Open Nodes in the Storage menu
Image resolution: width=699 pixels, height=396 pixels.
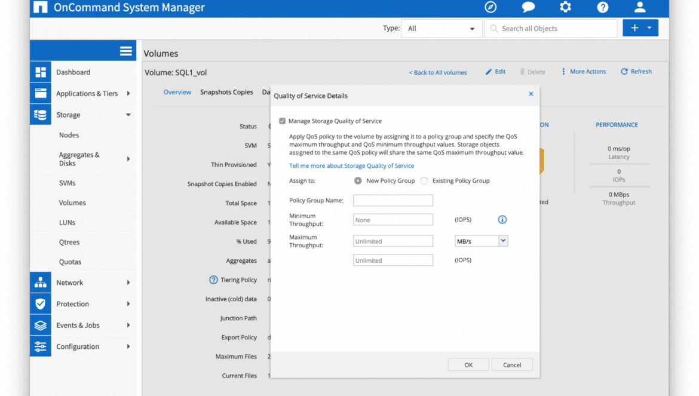(69, 135)
